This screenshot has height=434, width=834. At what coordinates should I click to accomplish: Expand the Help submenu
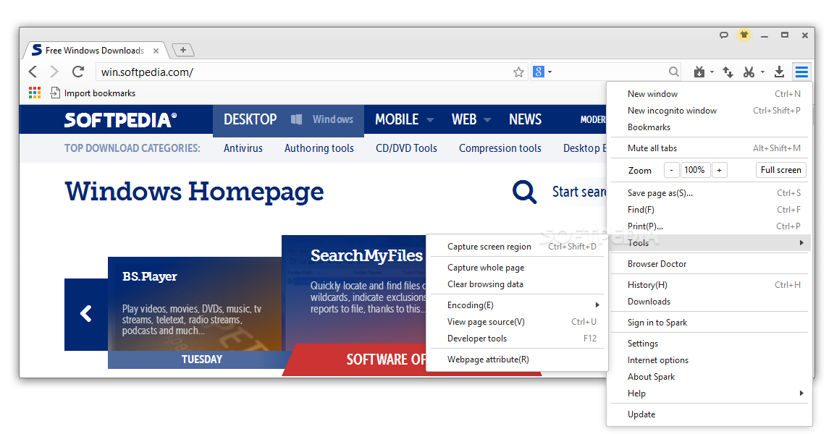(x=710, y=393)
